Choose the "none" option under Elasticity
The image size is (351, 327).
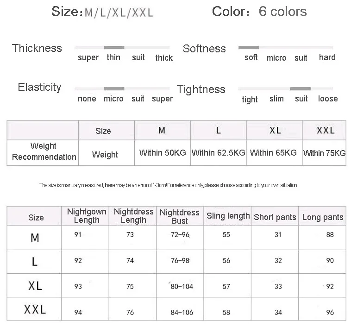[87, 99]
